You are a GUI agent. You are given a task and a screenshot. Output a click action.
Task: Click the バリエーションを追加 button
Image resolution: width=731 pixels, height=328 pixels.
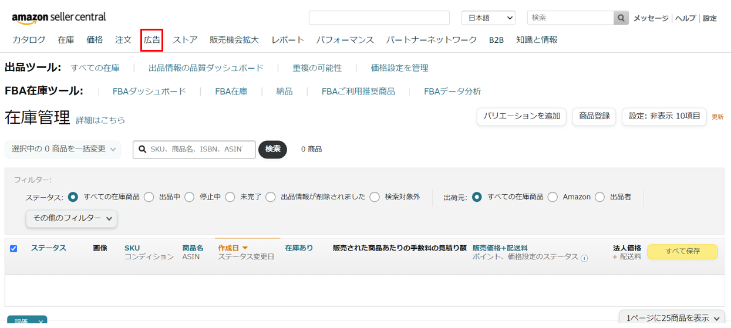521,116
